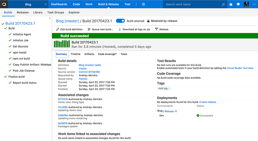The height and width of the screenshot is (141, 258).
Task: Select the Build phase node in tree
Action: [x=12, y=28]
